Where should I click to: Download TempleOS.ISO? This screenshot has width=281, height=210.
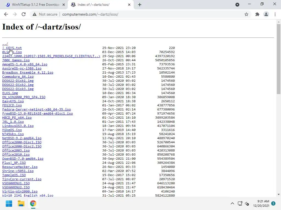click(x=14, y=175)
